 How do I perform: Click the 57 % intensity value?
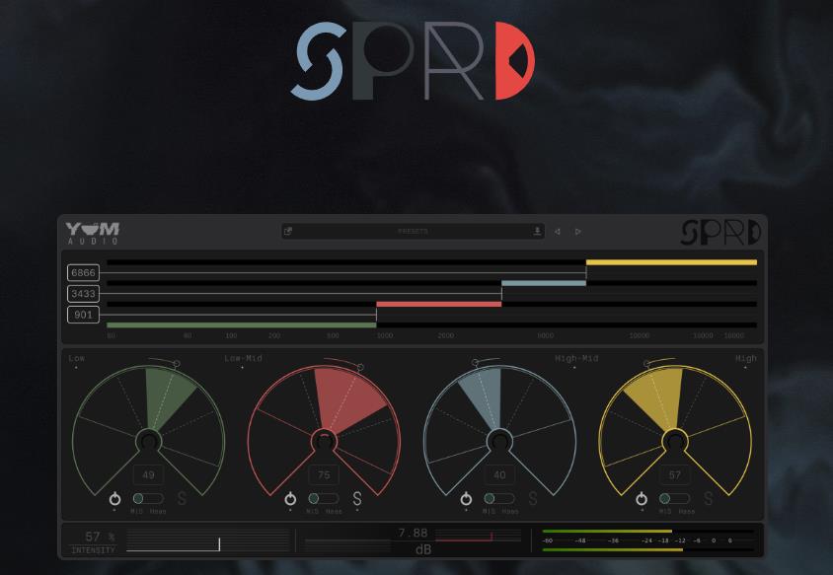[100, 537]
